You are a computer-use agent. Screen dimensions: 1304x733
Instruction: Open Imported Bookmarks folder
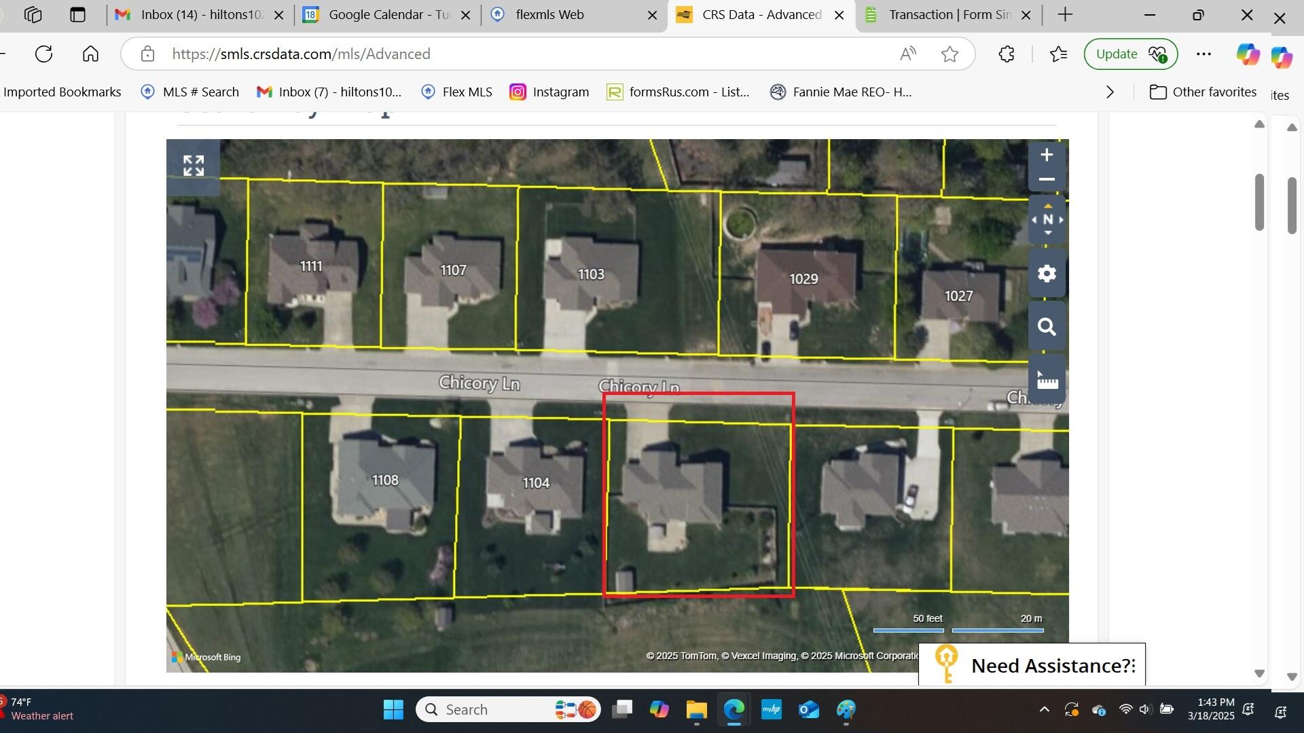tap(62, 92)
